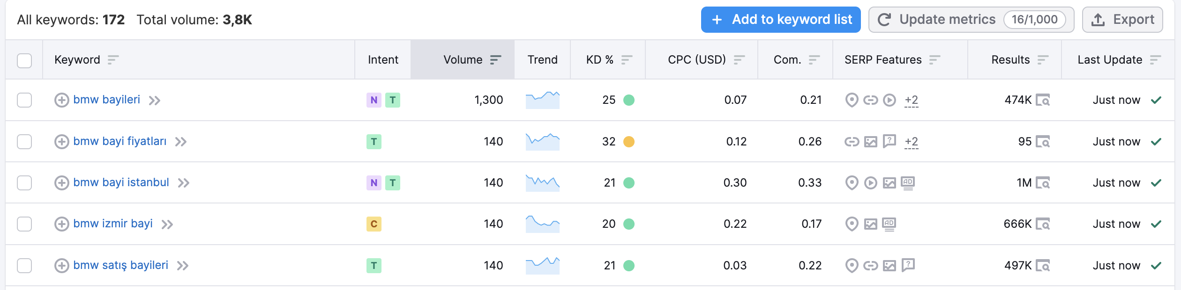Click the double-chevron icon next to bmw satış bayileri
The width and height of the screenshot is (1181, 290).
183,266
